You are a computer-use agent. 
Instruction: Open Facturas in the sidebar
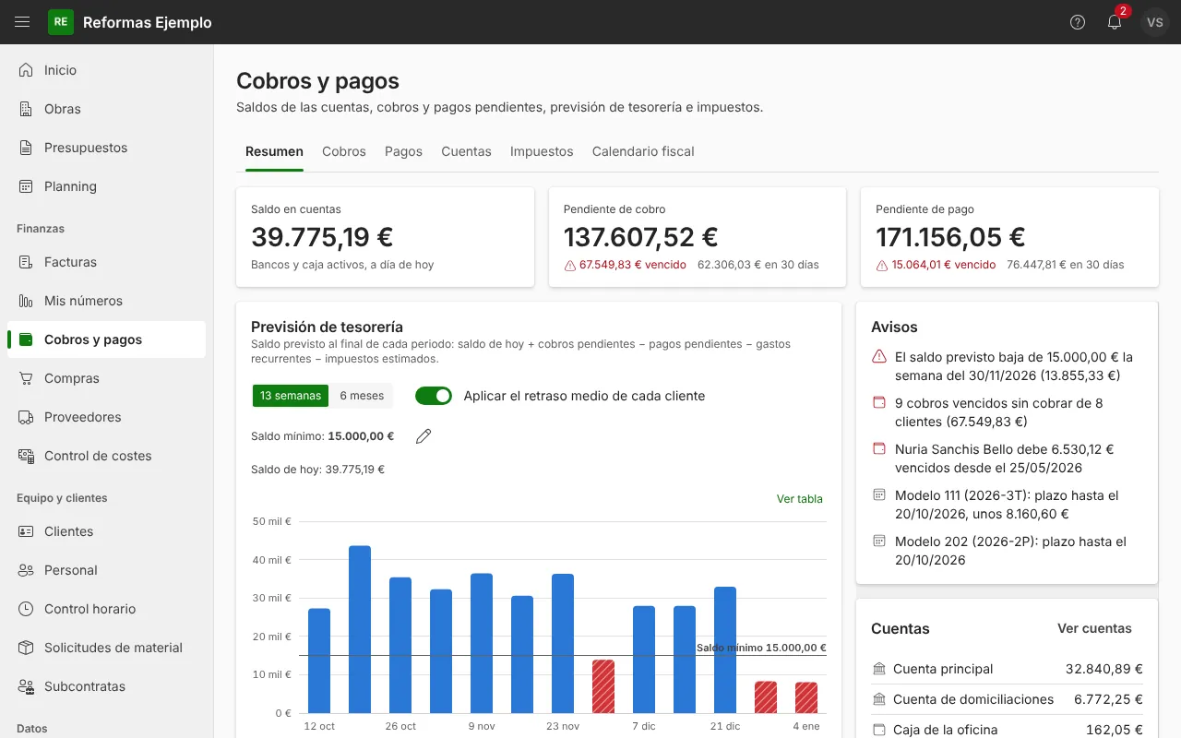(x=106, y=262)
